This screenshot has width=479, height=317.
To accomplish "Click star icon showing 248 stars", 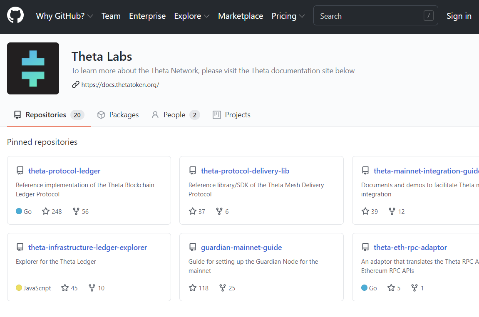I will pyautogui.click(x=46, y=211).
